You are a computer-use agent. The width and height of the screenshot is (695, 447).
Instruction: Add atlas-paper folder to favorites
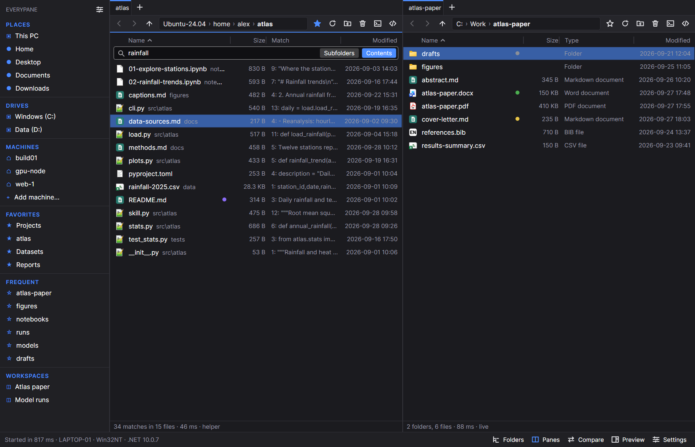pos(610,24)
